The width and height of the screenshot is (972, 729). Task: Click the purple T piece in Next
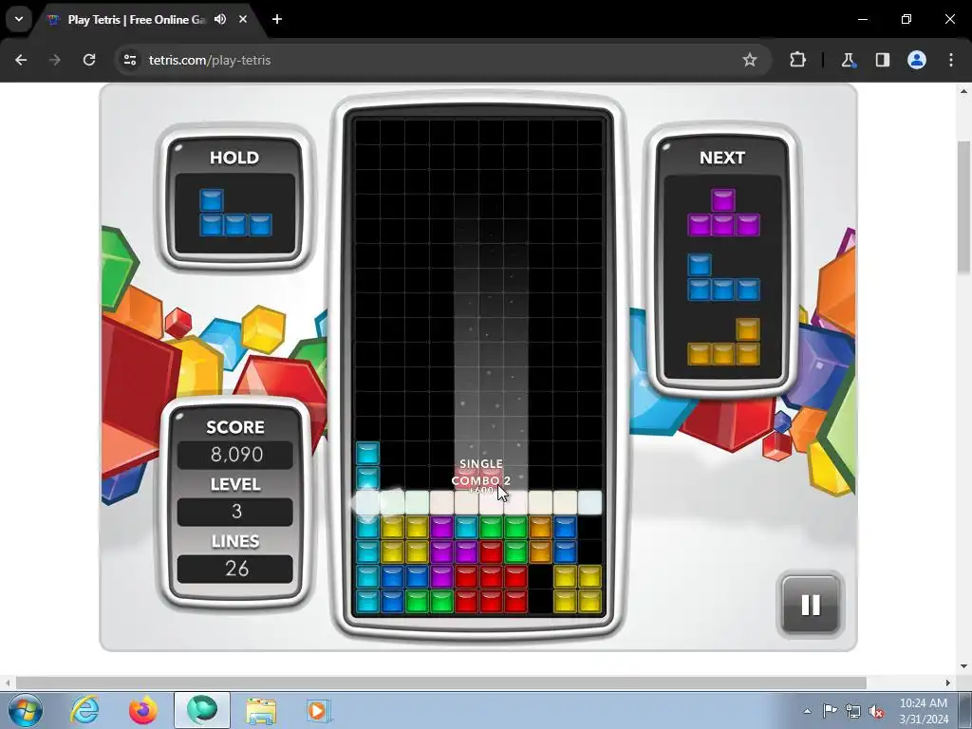[723, 213]
